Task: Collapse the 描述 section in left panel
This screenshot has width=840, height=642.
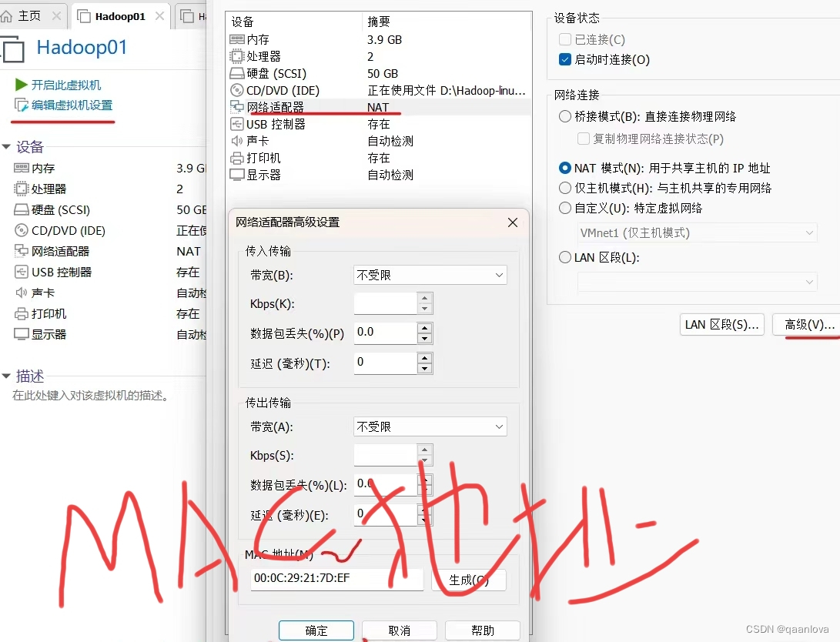Action: click(x=6, y=376)
